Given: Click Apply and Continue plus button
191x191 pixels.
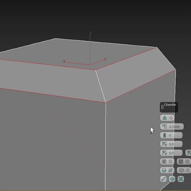Looking at the screenshot, I should click(172, 179).
